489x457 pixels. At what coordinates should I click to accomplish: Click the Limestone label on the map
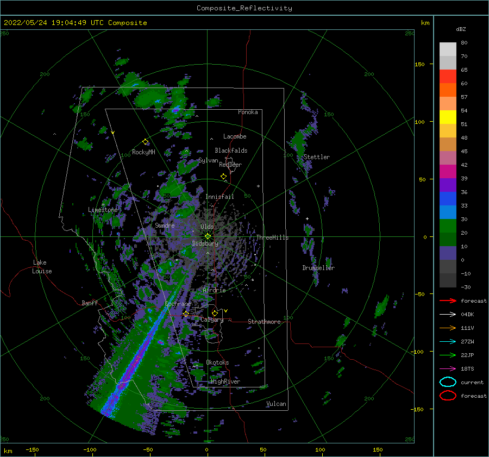pos(103,210)
